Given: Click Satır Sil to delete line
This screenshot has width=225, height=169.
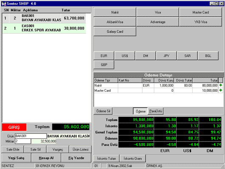Looking at the screenshot, I should 35,149.
